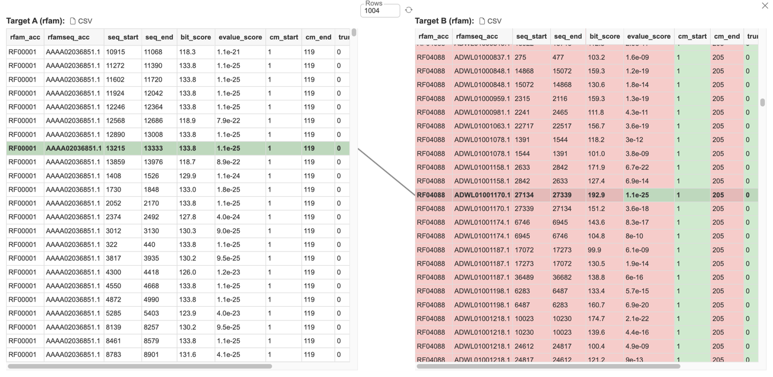Click Target B vertical scrollbar thumb
Screen dimensions: 773x377
coord(762,103)
